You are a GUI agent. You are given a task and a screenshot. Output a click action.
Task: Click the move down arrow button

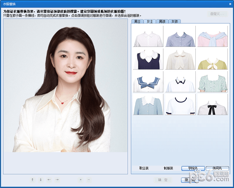point(41,180)
